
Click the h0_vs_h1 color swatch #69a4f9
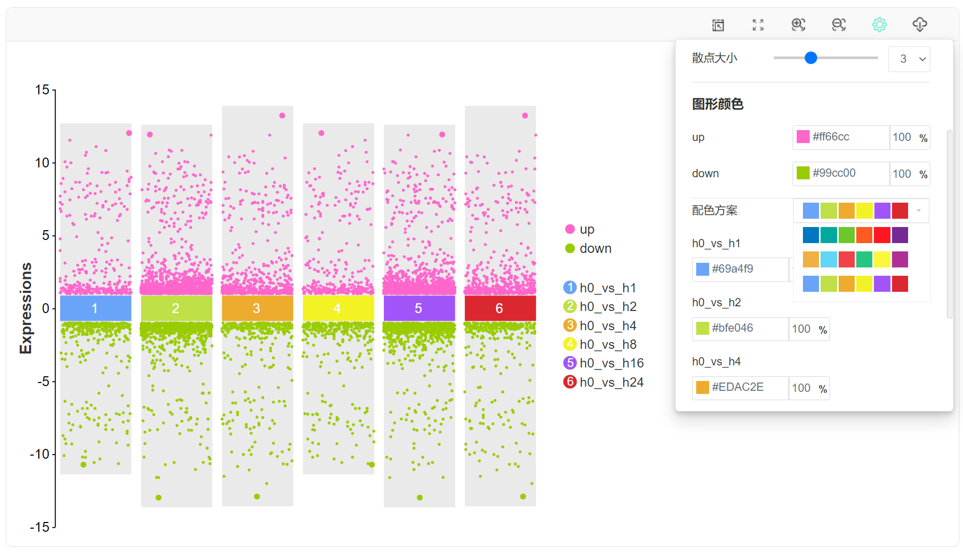coord(702,269)
